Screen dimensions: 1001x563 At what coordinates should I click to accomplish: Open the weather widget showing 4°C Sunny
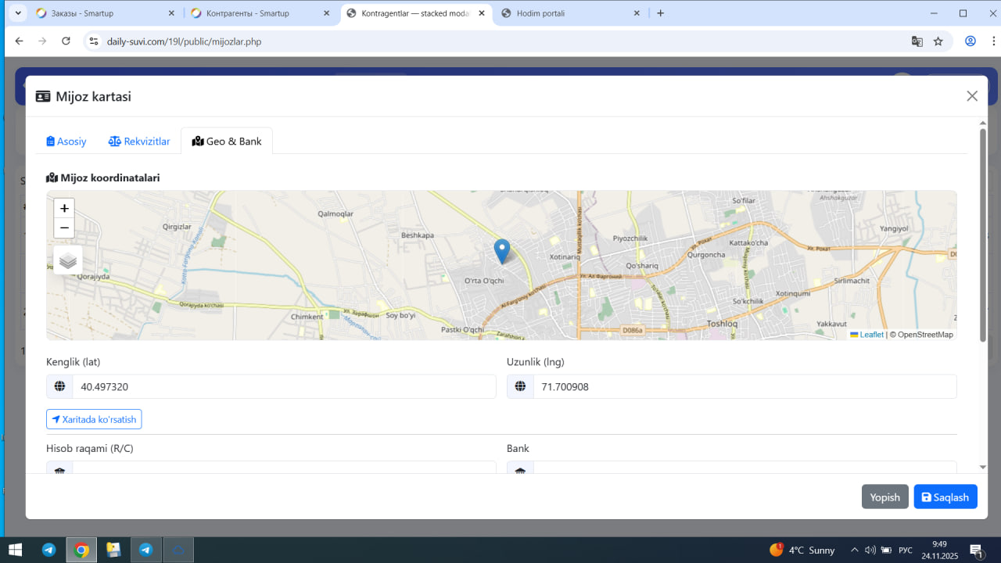(x=802, y=550)
